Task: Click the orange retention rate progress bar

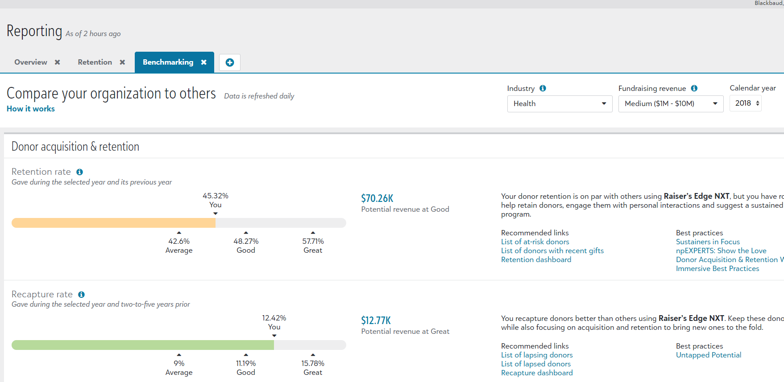Action: [x=114, y=223]
